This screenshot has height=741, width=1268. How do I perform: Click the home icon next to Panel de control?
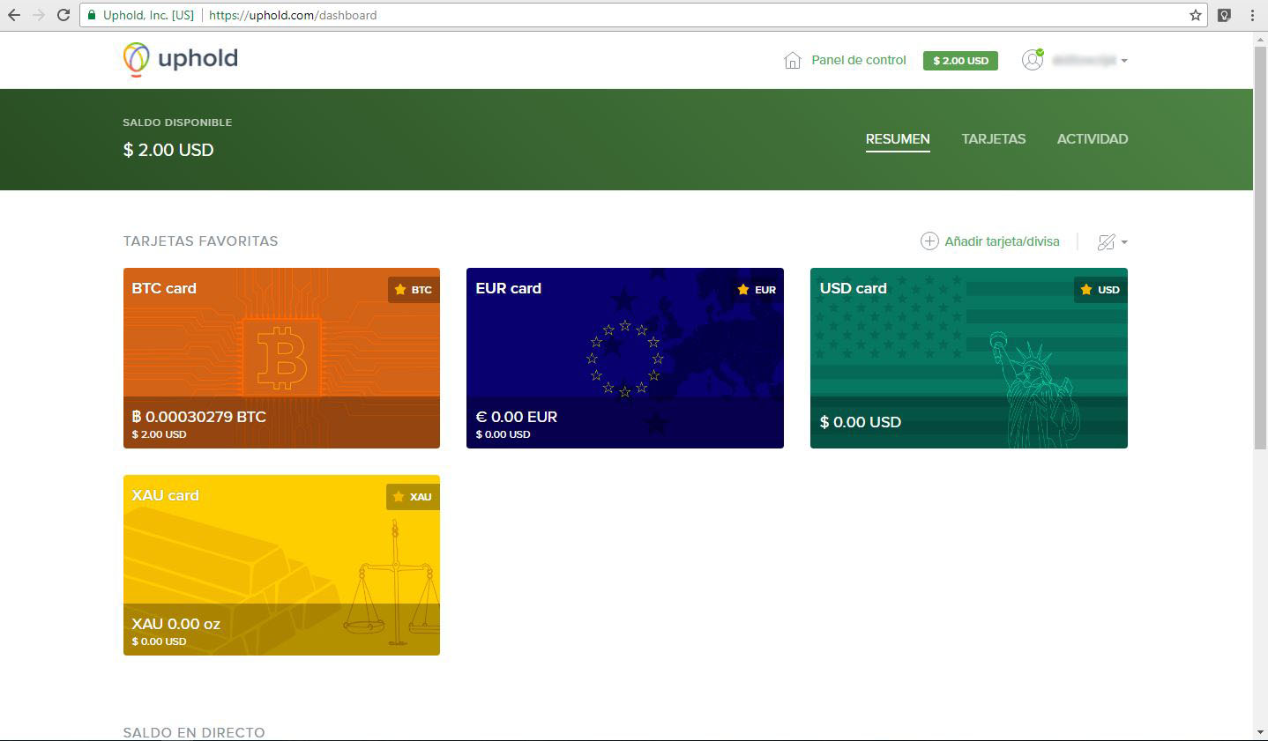pos(791,59)
